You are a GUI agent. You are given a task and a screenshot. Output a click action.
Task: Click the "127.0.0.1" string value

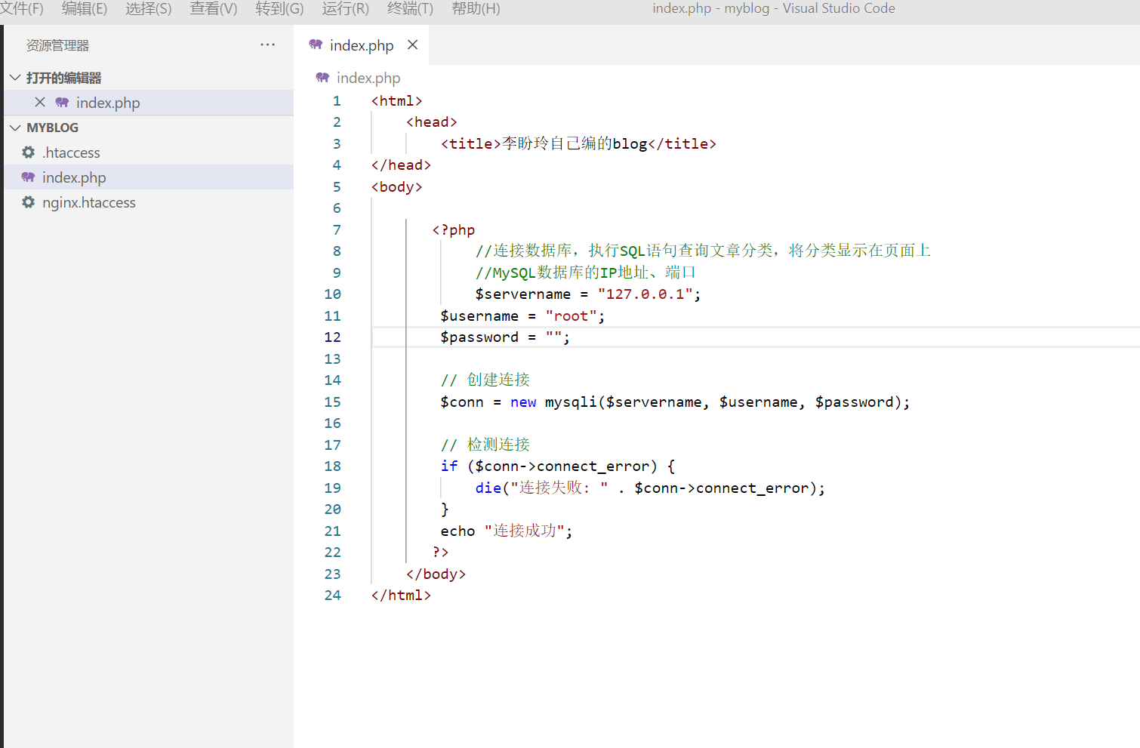click(x=645, y=294)
